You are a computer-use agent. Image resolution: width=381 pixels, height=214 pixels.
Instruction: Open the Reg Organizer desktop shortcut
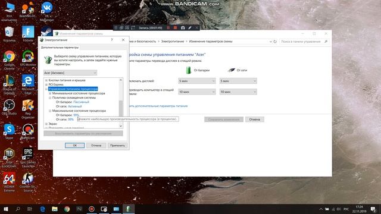pos(28,109)
